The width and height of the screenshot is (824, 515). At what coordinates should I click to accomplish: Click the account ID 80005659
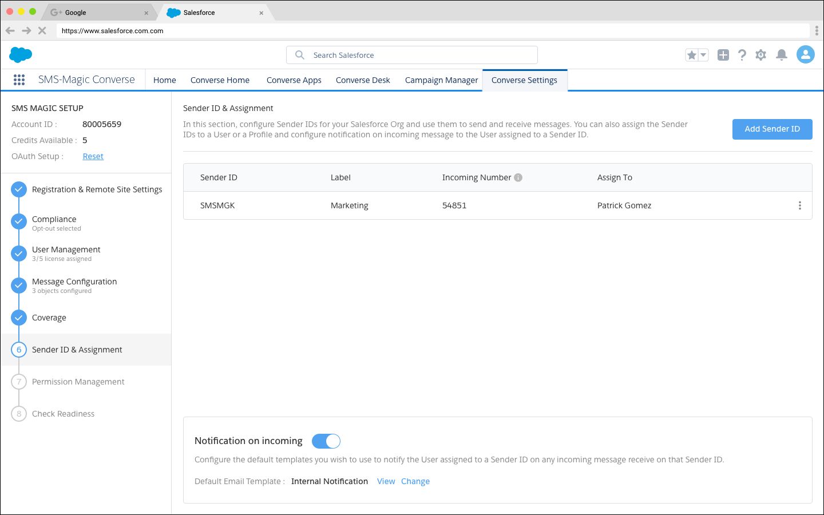pyautogui.click(x=102, y=124)
